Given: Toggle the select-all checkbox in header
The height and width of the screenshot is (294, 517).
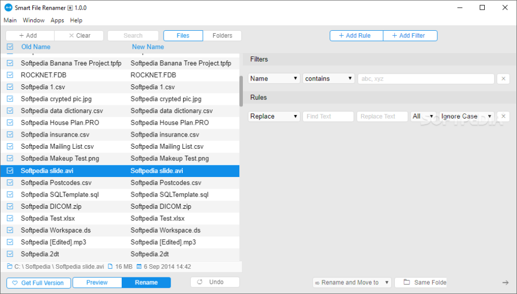Looking at the screenshot, I should click(10, 47).
